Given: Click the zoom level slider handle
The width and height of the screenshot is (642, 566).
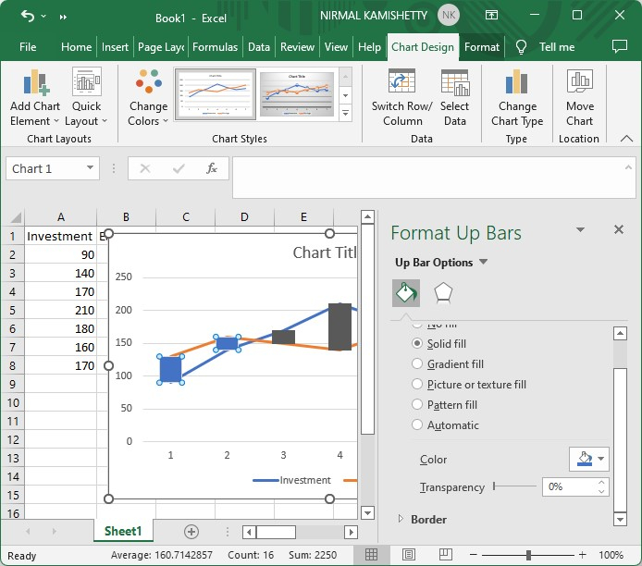Looking at the screenshot, I should (528, 555).
